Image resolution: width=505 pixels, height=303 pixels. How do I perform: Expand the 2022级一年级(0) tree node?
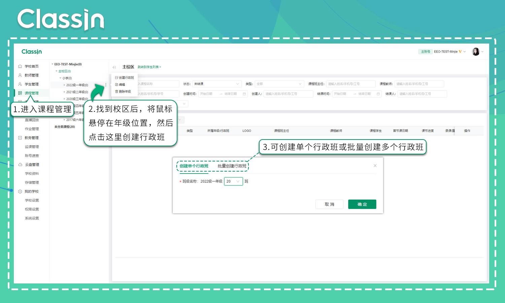coord(64,85)
